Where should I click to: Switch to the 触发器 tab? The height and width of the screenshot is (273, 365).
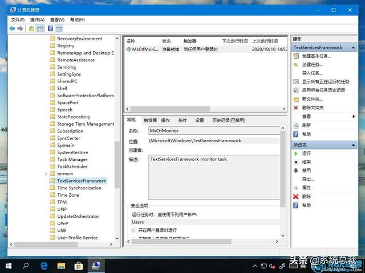[151, 120]
